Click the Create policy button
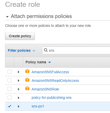 [20, 36]
